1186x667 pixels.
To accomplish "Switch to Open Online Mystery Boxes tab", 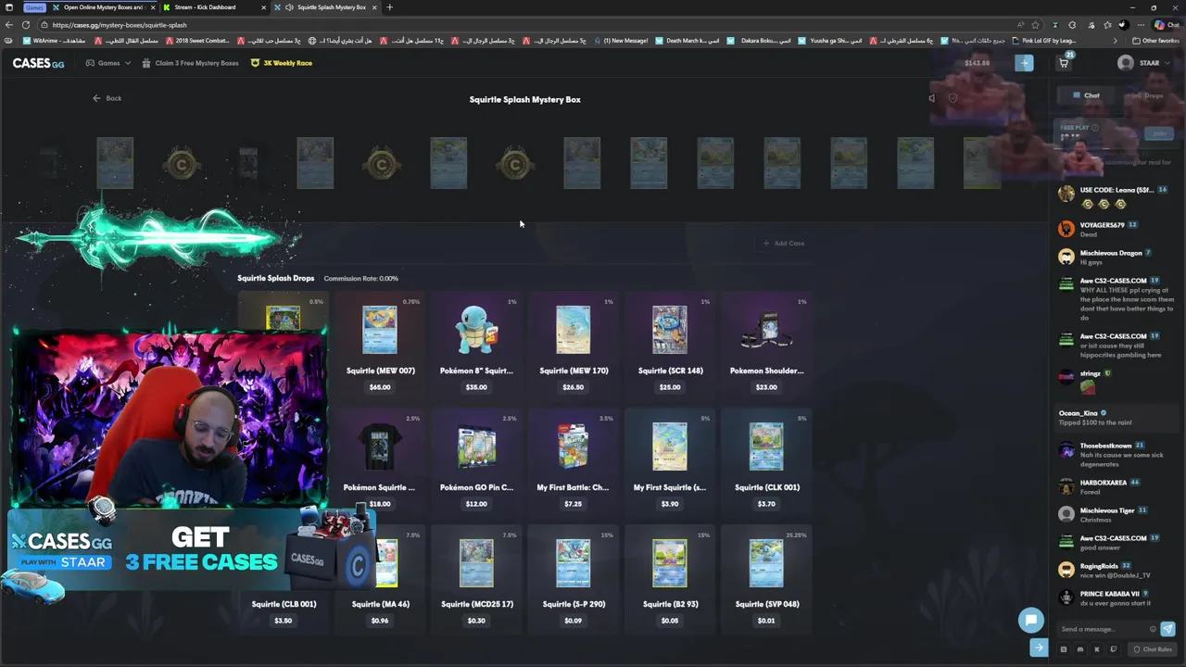I will pos(102,7).
